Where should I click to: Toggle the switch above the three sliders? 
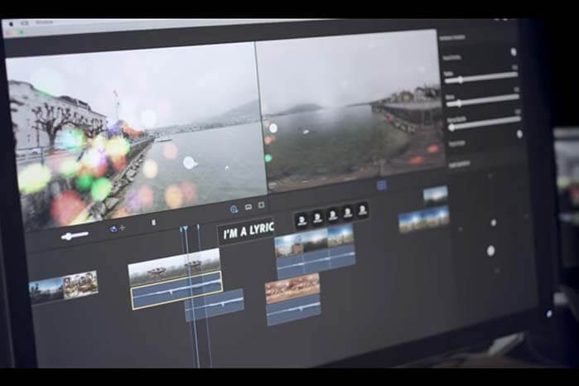(x=514, y=52)
